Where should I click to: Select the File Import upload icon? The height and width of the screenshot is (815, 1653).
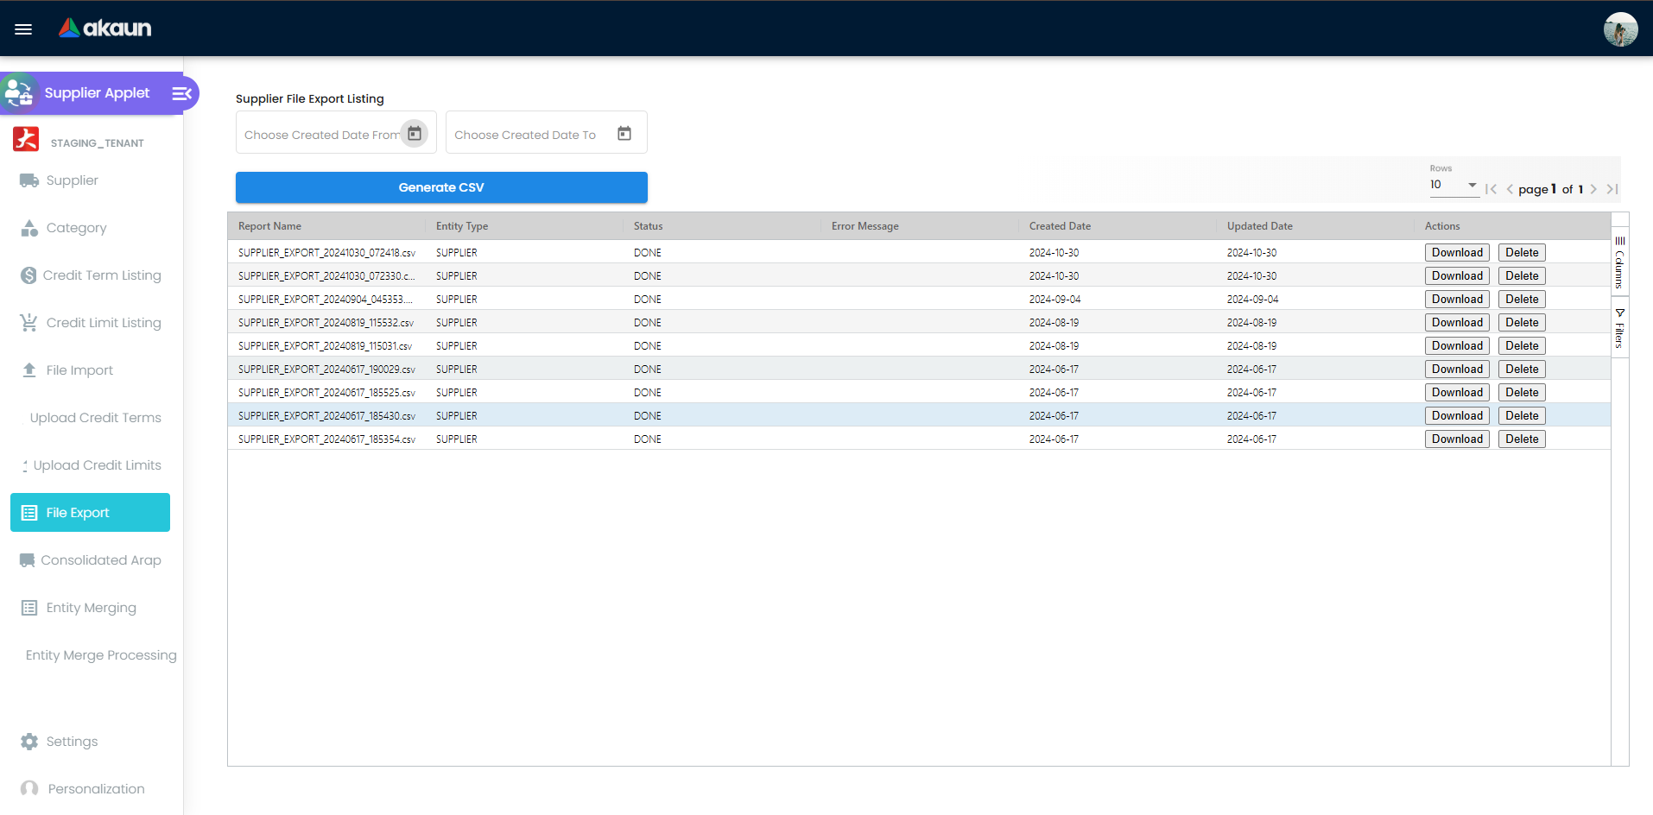[28, 370]
